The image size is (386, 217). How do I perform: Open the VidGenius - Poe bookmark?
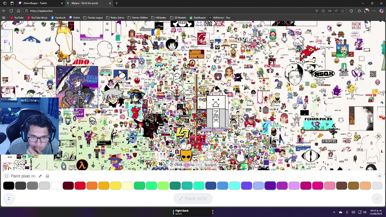219,17
